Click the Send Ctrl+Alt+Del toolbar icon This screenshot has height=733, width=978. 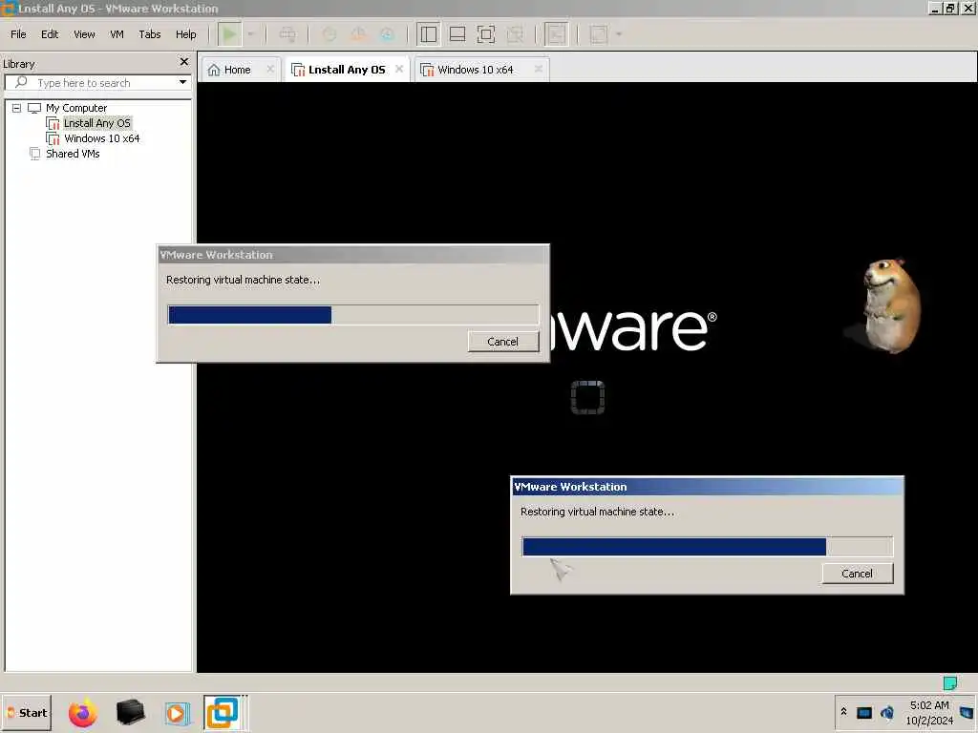pos(287,33)
